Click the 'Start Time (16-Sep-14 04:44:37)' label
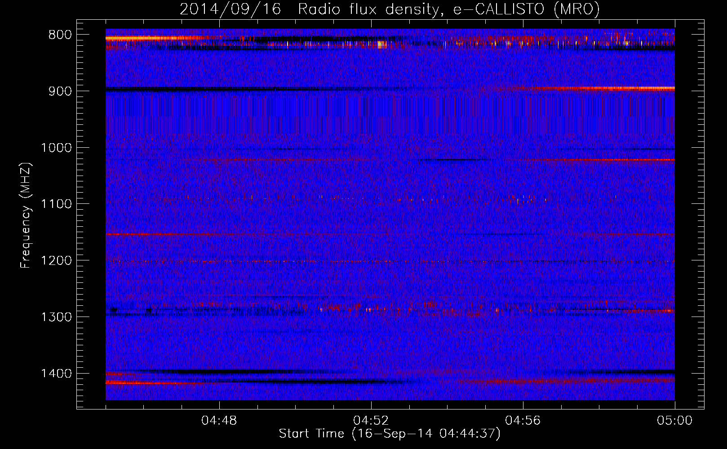 click(390, 434)
